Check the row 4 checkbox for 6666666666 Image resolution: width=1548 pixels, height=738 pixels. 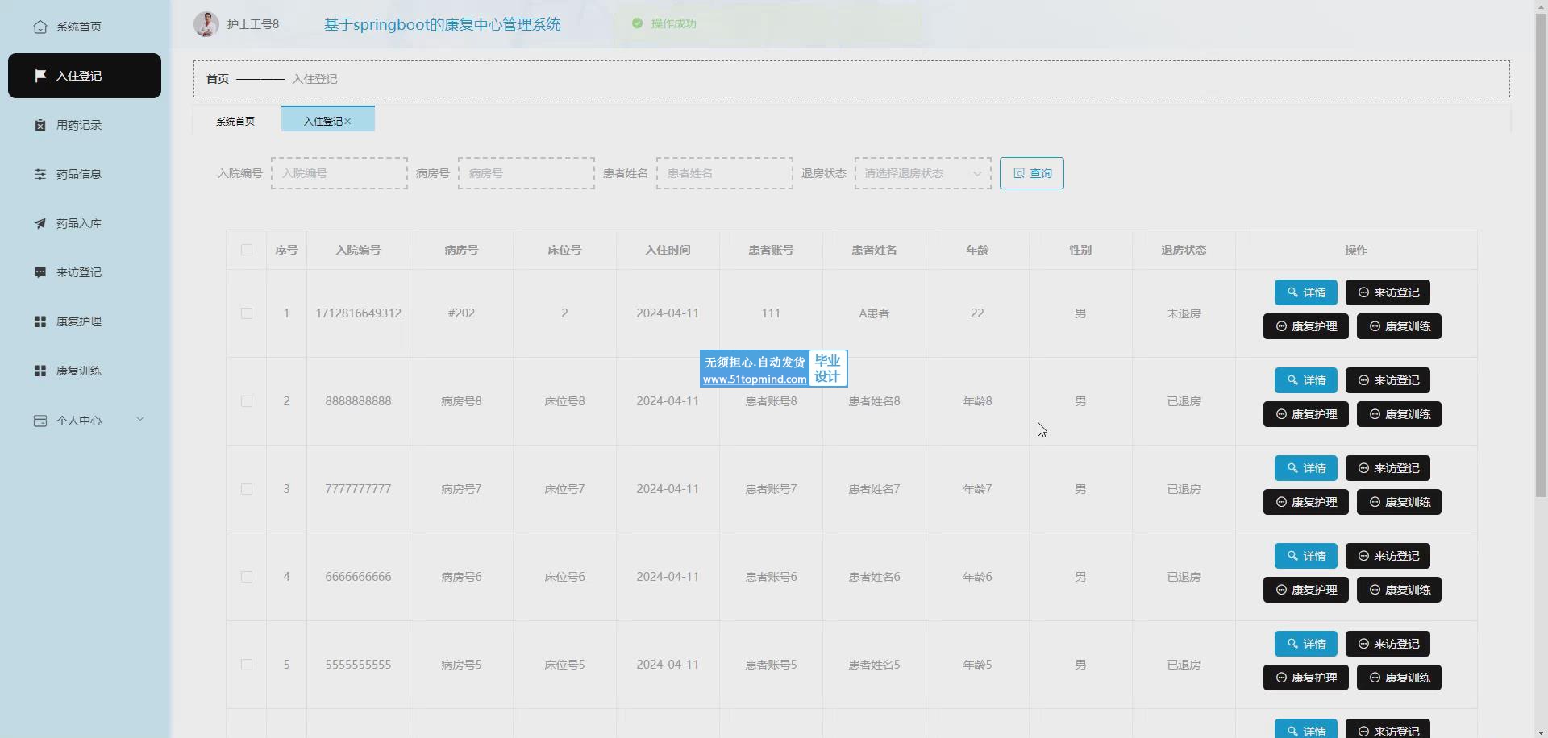247,577
